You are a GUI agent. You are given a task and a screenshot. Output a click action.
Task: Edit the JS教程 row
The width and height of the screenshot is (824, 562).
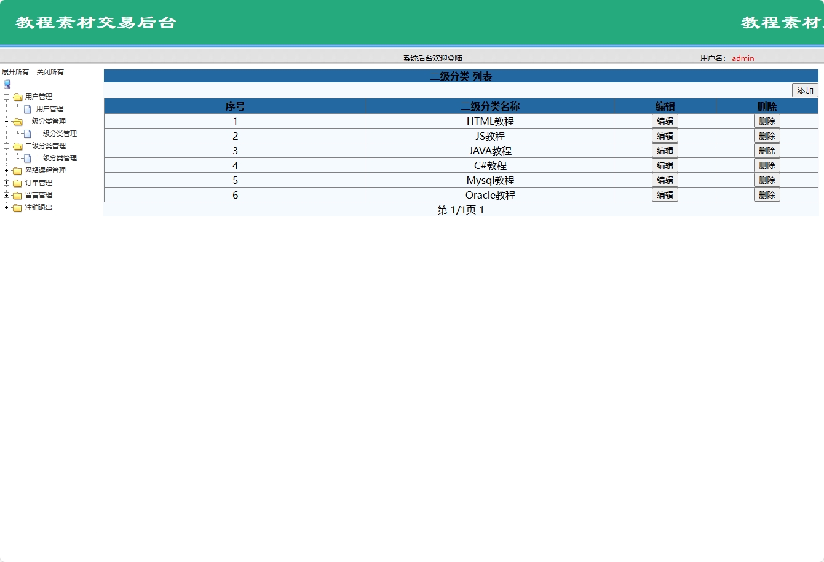click(x=665, y=136)
